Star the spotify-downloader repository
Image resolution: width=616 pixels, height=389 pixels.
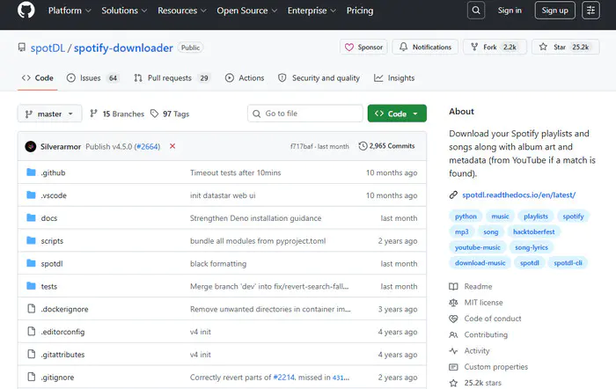(565, 48)
